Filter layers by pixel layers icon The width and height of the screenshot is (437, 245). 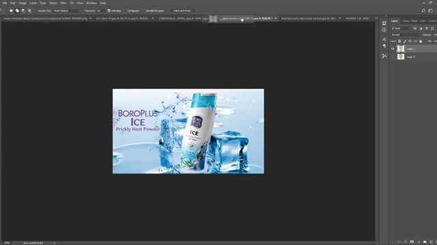tap(415, 29)
